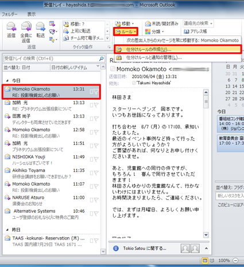The height and width of the screenshot is (267, 244).
Task: Click the Reply All (全員に返信) icon
Action: tap(26, 32)
